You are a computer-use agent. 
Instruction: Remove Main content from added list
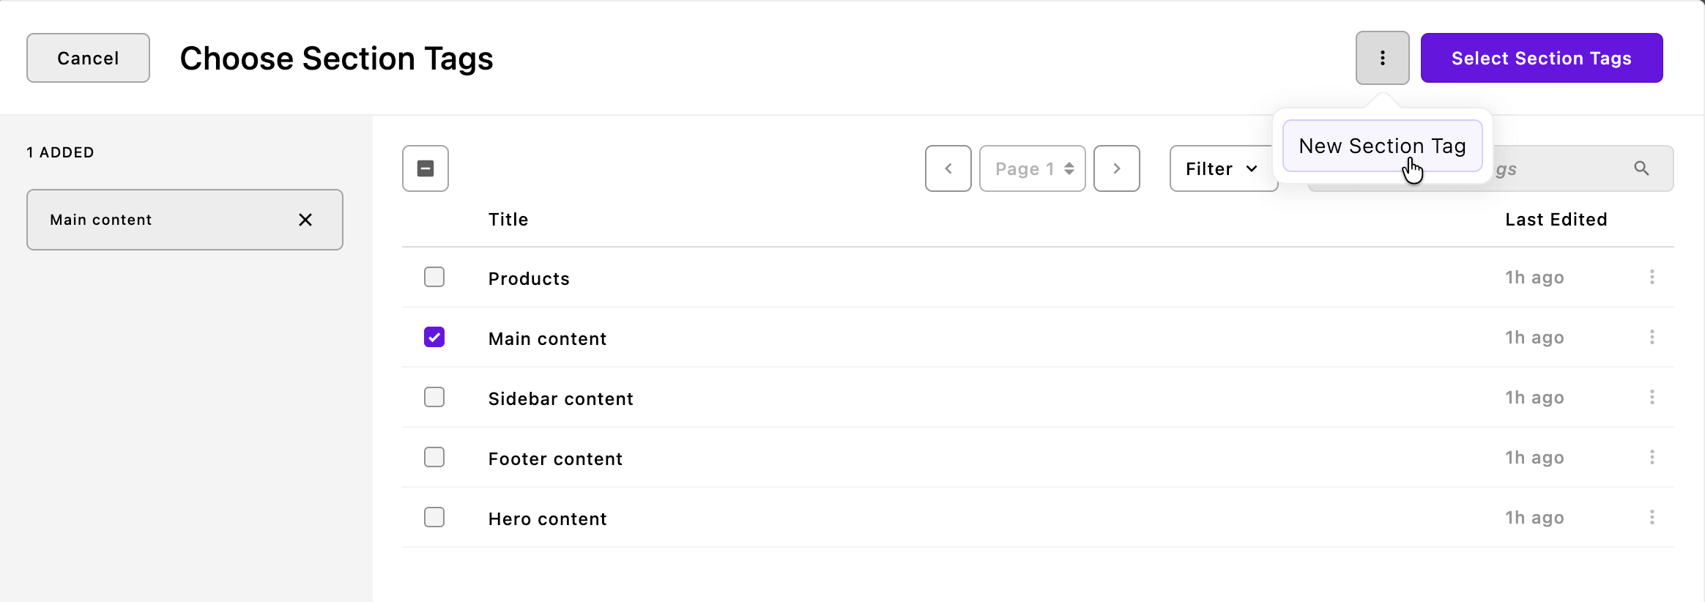tap(305, 220)
